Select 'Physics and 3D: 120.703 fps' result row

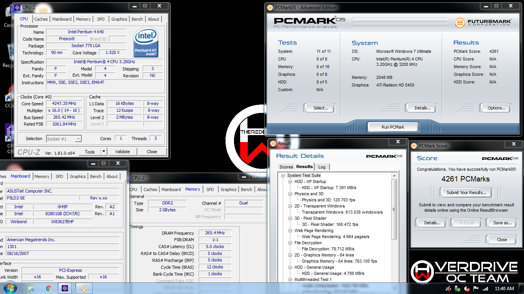tap(328, 200)
